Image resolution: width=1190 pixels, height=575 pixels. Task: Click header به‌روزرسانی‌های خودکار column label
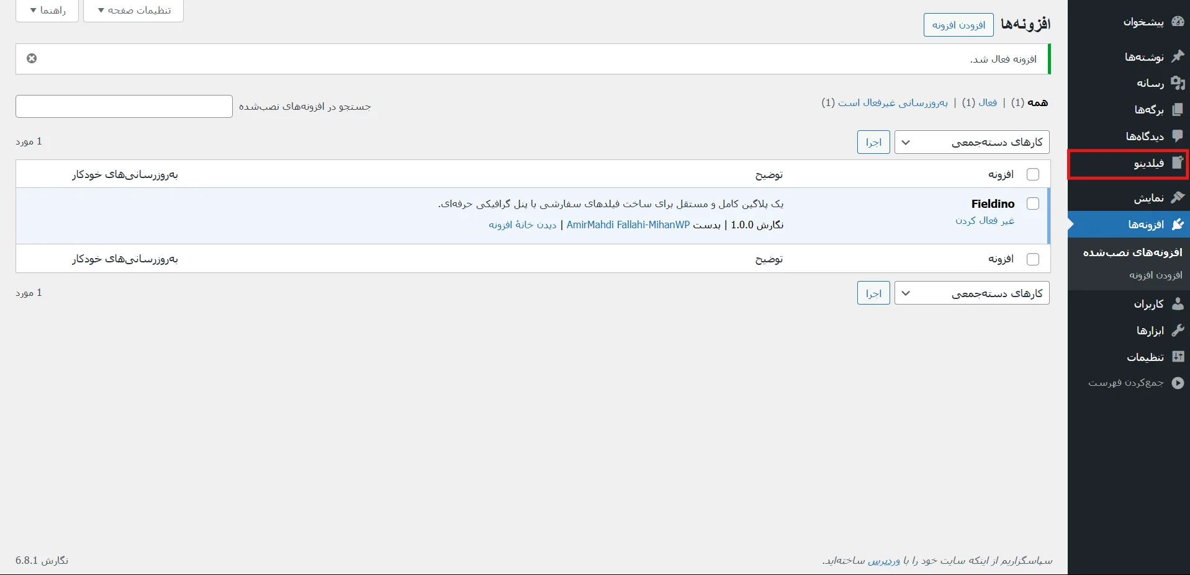pyautogui.click(x=125, y=174)
